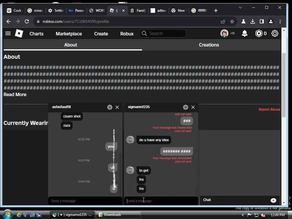This screenshot has width=292, height=219.
Task: Go forward in browser history
Action: [18, 21]
